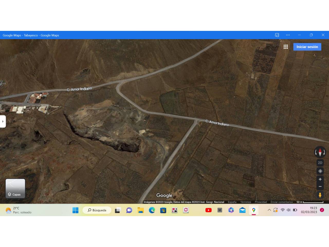Open the Términos link
Viewport: 329px width, 247px height.
point(246,202)
